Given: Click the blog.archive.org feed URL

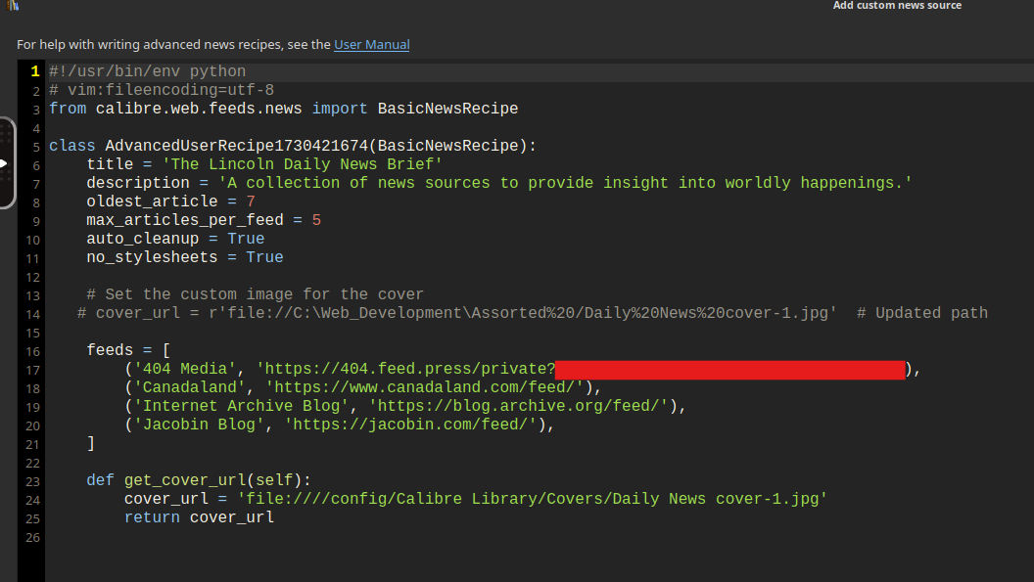Looking at the screenshot, I should [518, 405].
